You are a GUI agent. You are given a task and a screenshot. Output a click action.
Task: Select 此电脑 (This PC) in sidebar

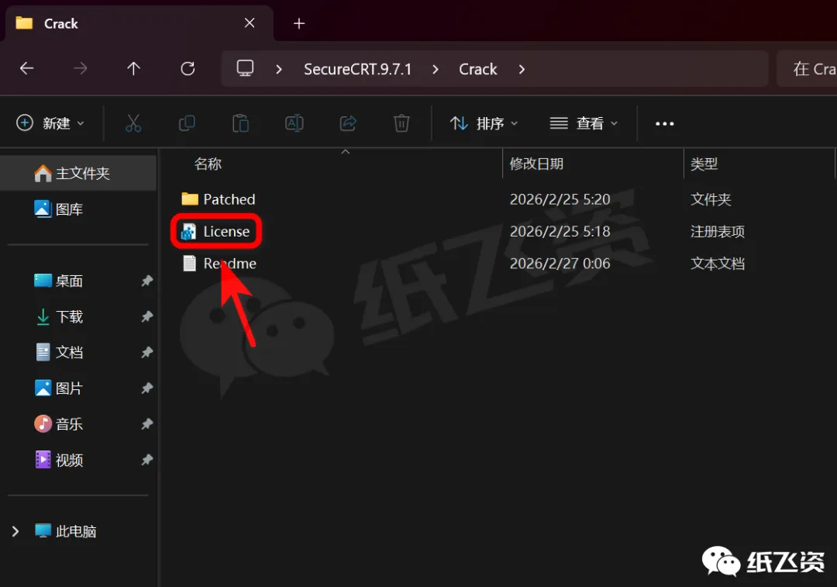66,531
